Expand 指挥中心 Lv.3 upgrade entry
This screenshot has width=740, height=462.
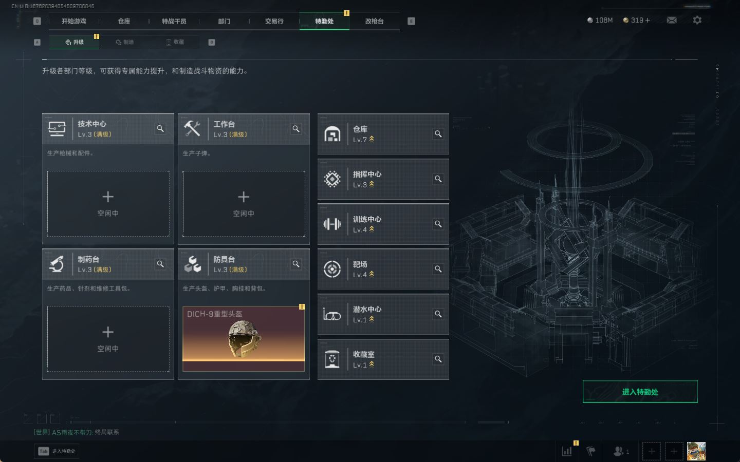click(383, 179)
